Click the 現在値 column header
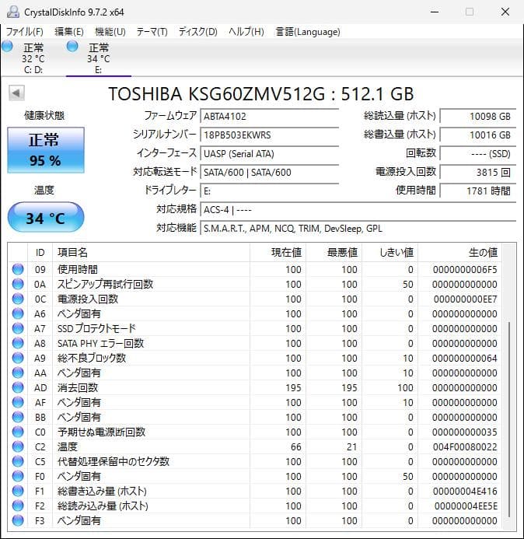The height and width of the screenshot is (539, 524). click(x=278, y=252)
